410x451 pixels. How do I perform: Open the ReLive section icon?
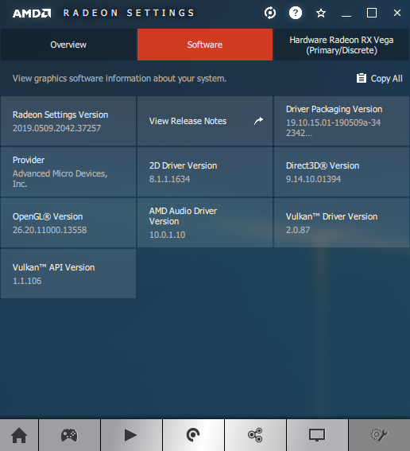[x=193, y=435]
